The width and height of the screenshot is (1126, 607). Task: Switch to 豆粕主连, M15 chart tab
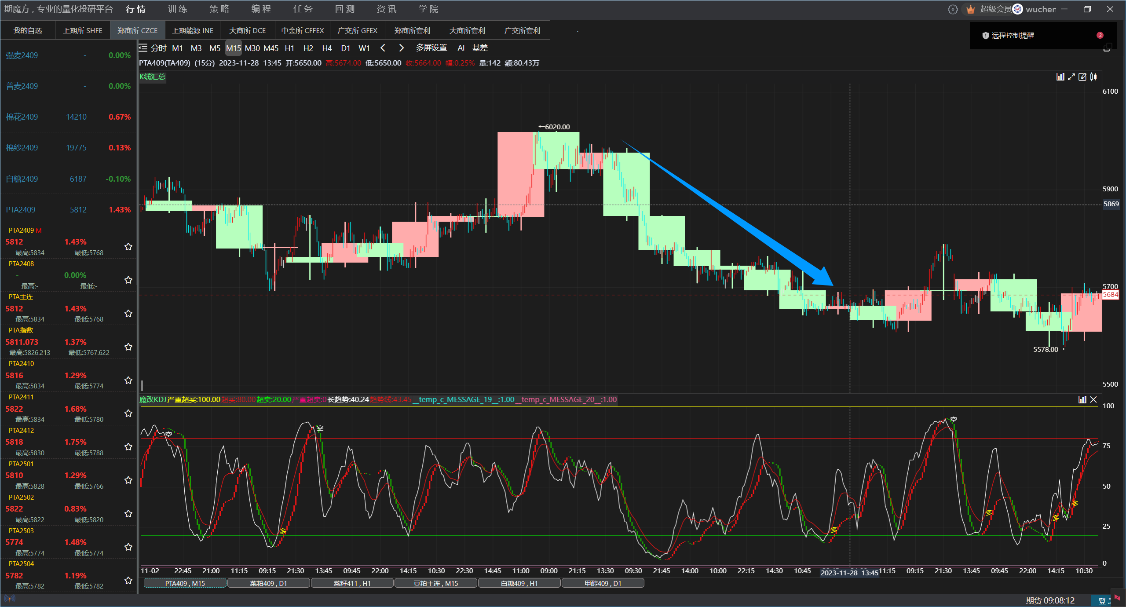[x=435, y=583]
